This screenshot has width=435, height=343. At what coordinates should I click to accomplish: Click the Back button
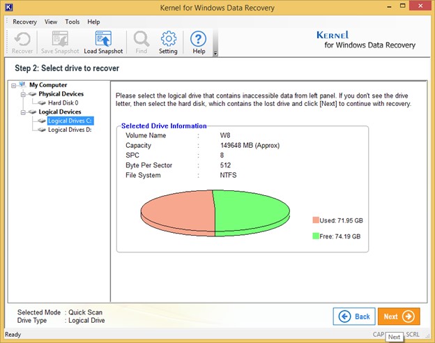point(354,317)
